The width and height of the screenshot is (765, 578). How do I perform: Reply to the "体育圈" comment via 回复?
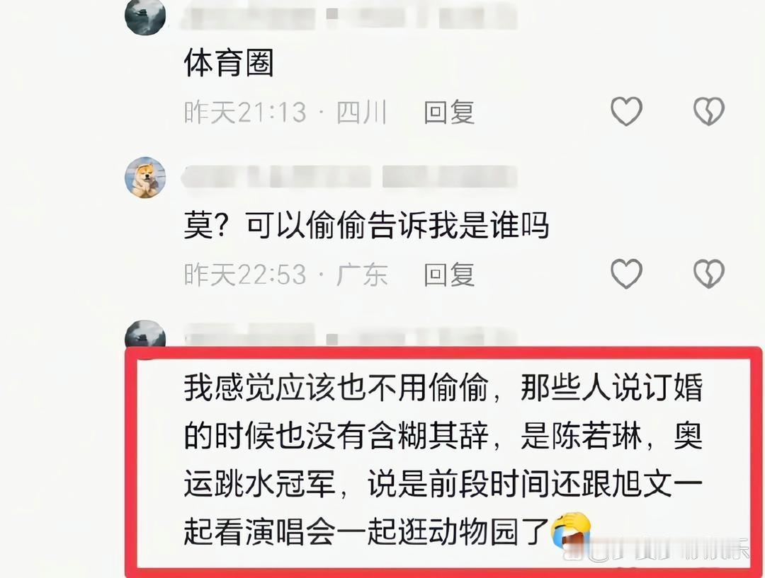[449, 112]
